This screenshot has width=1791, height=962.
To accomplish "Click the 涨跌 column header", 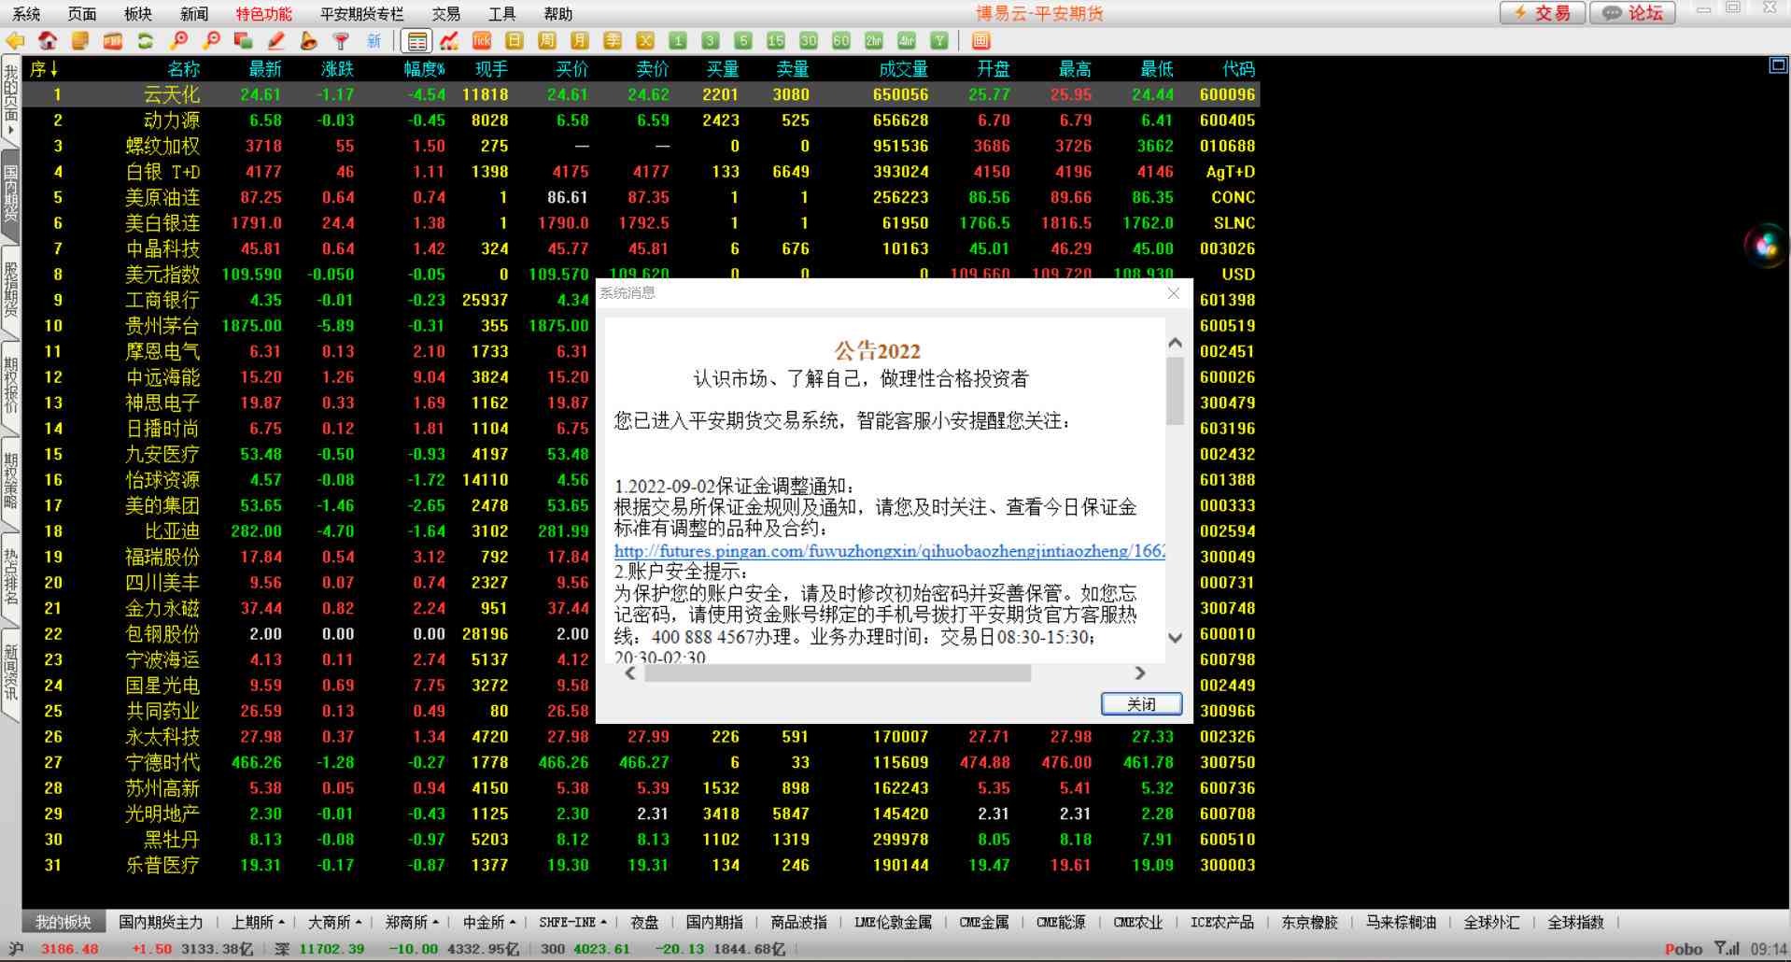I will click(337, 69).
